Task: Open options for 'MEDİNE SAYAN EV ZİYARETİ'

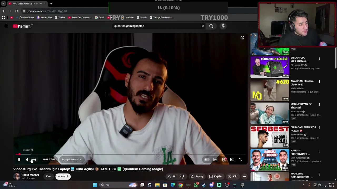Action: pyautogui.click(x=320, y=105)
